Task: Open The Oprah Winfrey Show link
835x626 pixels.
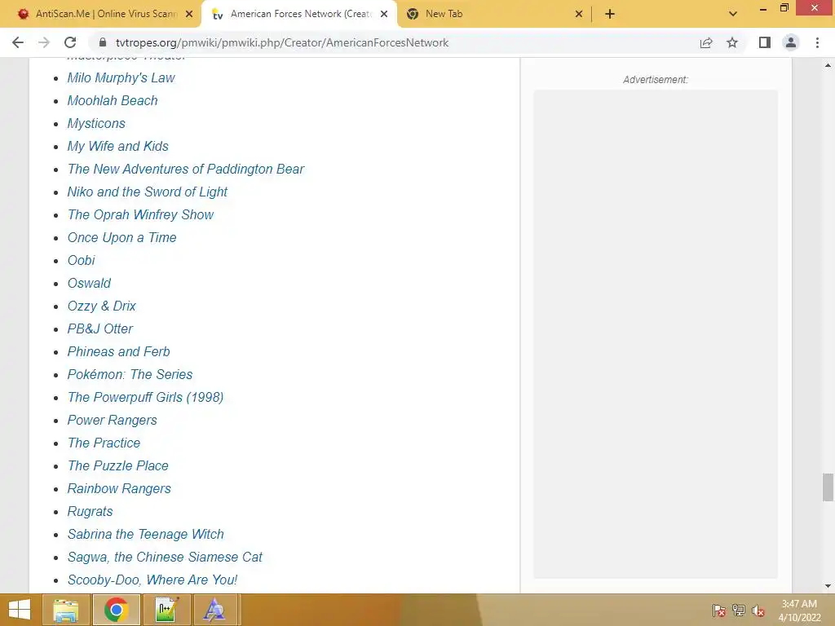Action: pyautogui.click(x=140, y=214)
